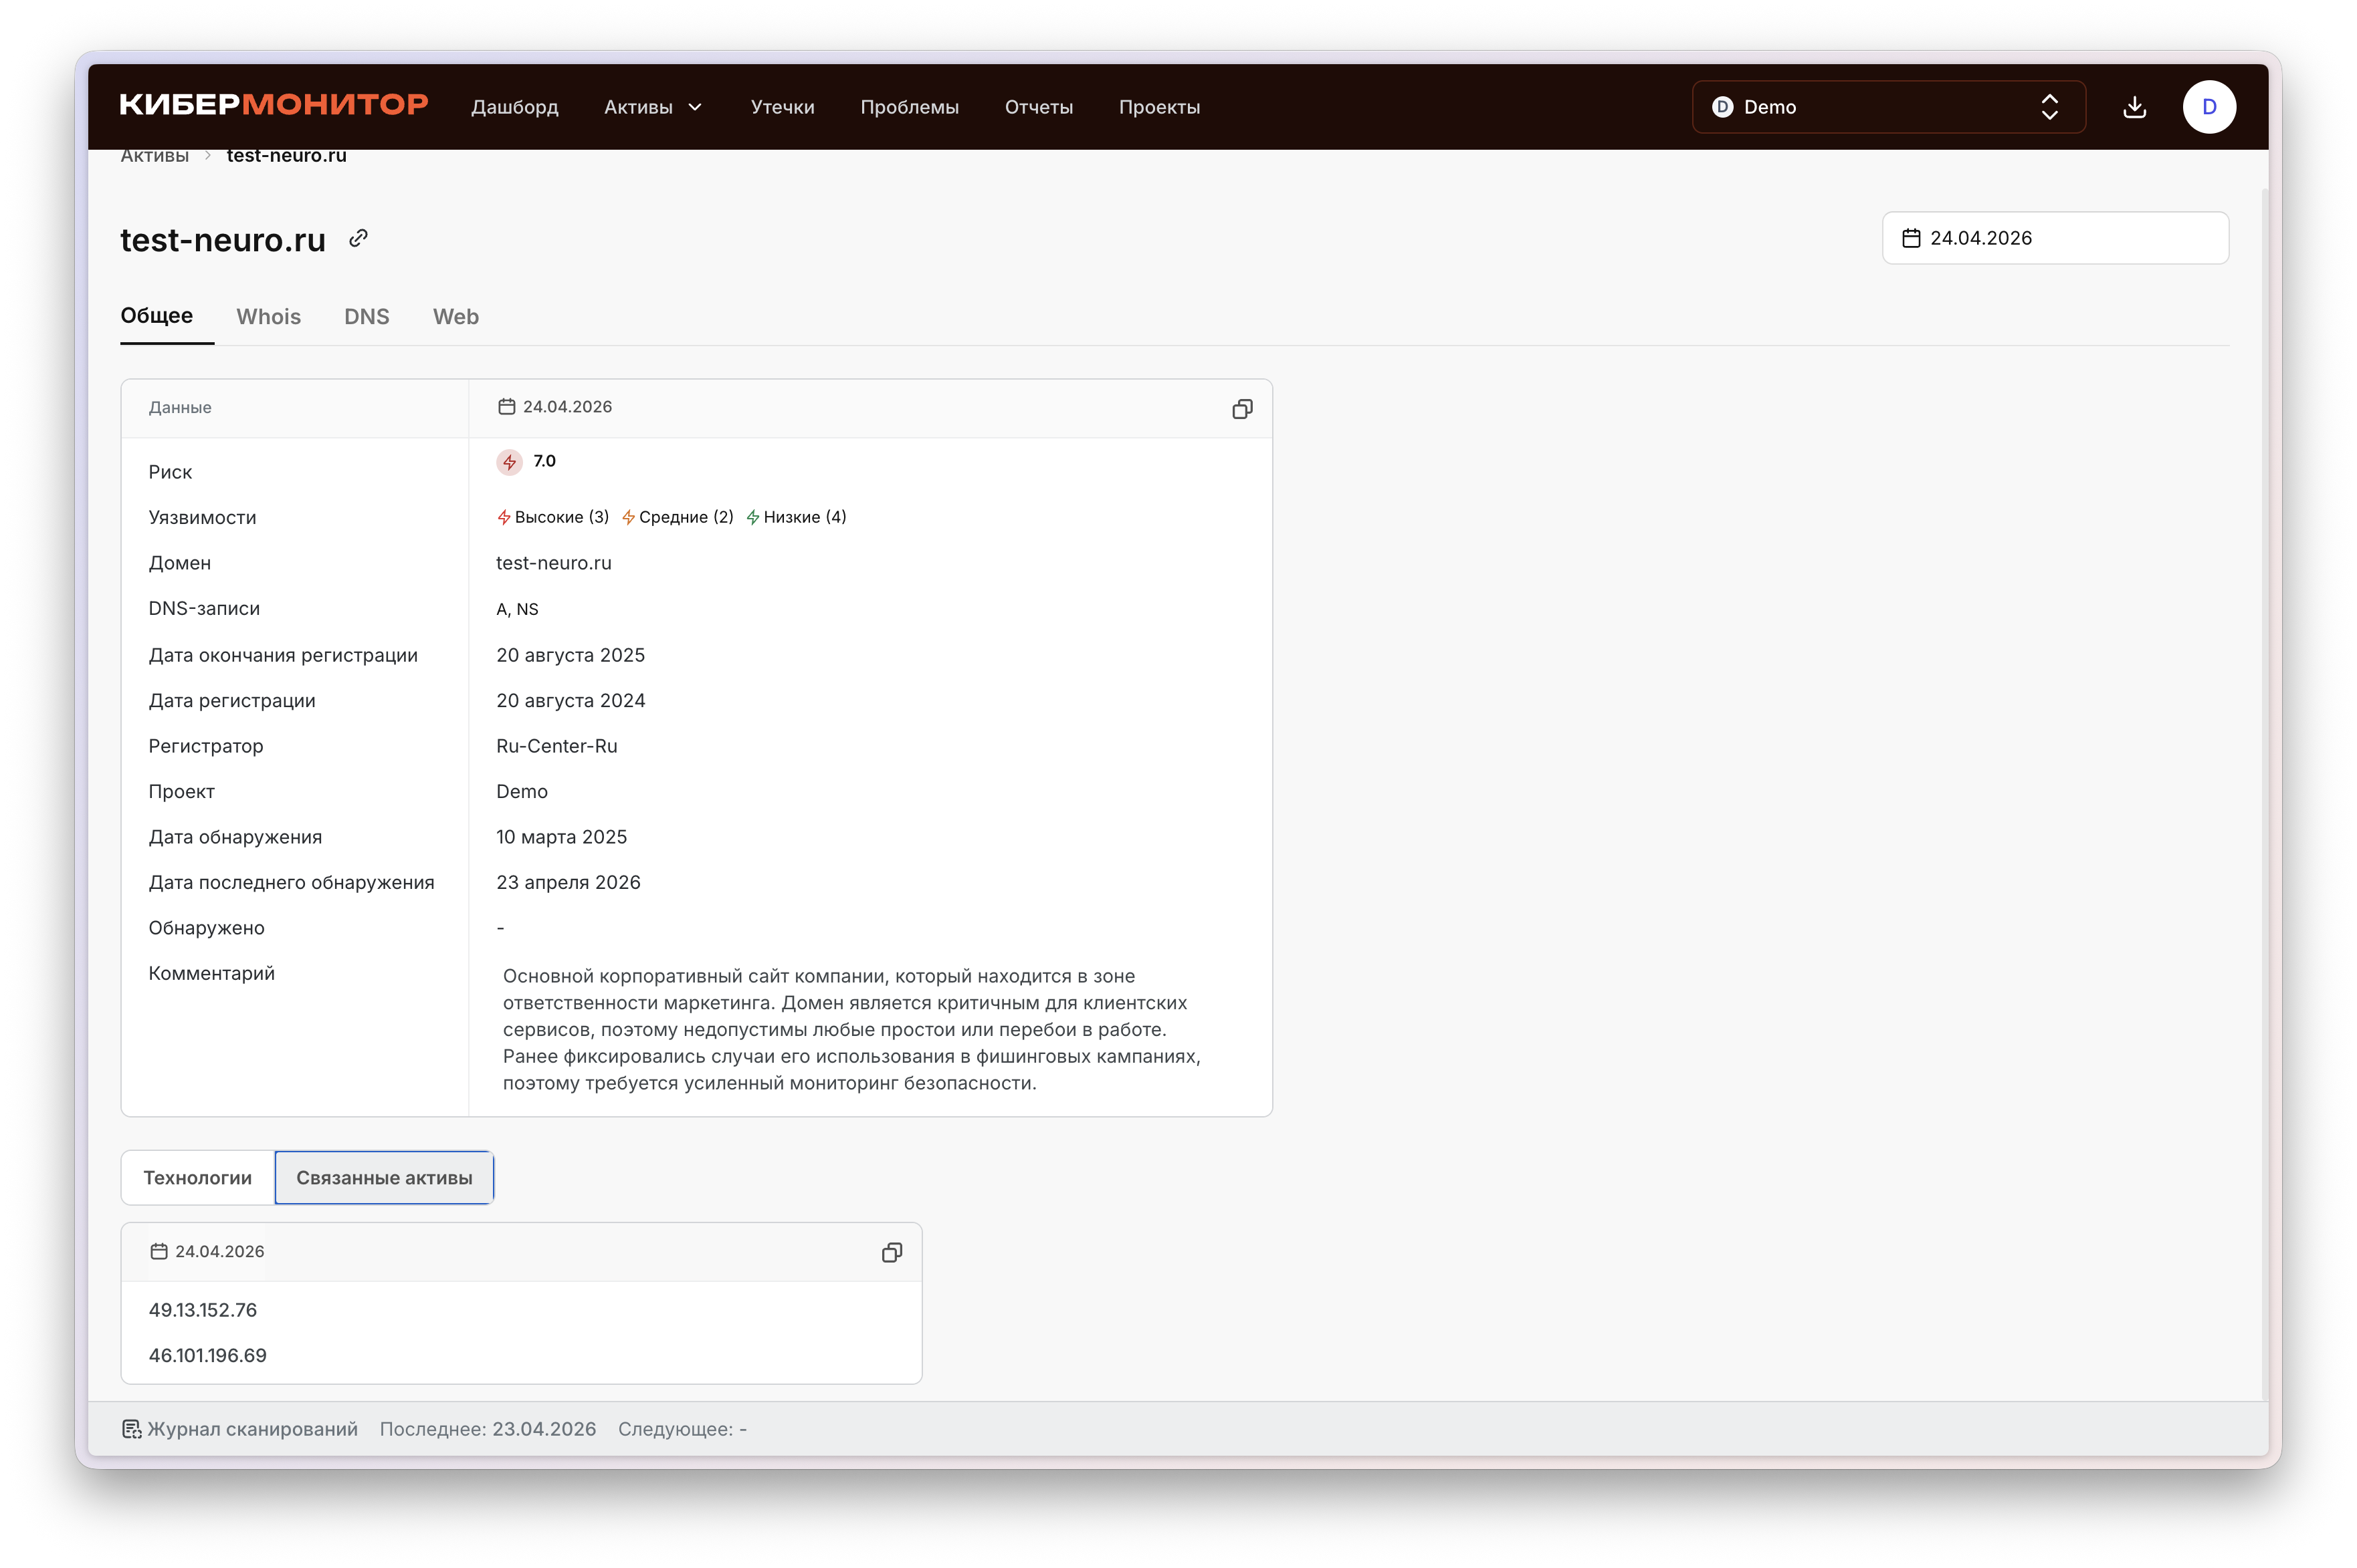Copy the related assets list icon
Screen dimensions: 2357x1568
[892, 1253]
